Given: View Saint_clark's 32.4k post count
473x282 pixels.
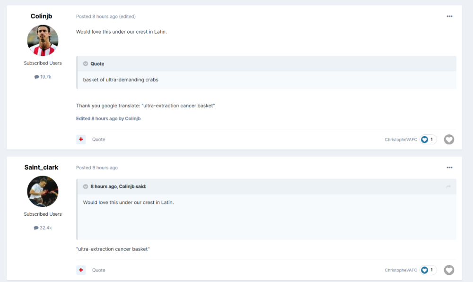Looking at the screenshot, I should pos(43,228).
